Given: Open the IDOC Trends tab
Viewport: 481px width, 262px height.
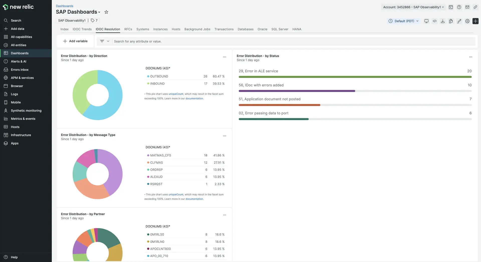Looking at the screenshot, I should pyautogui.click(x=82, y=29).
